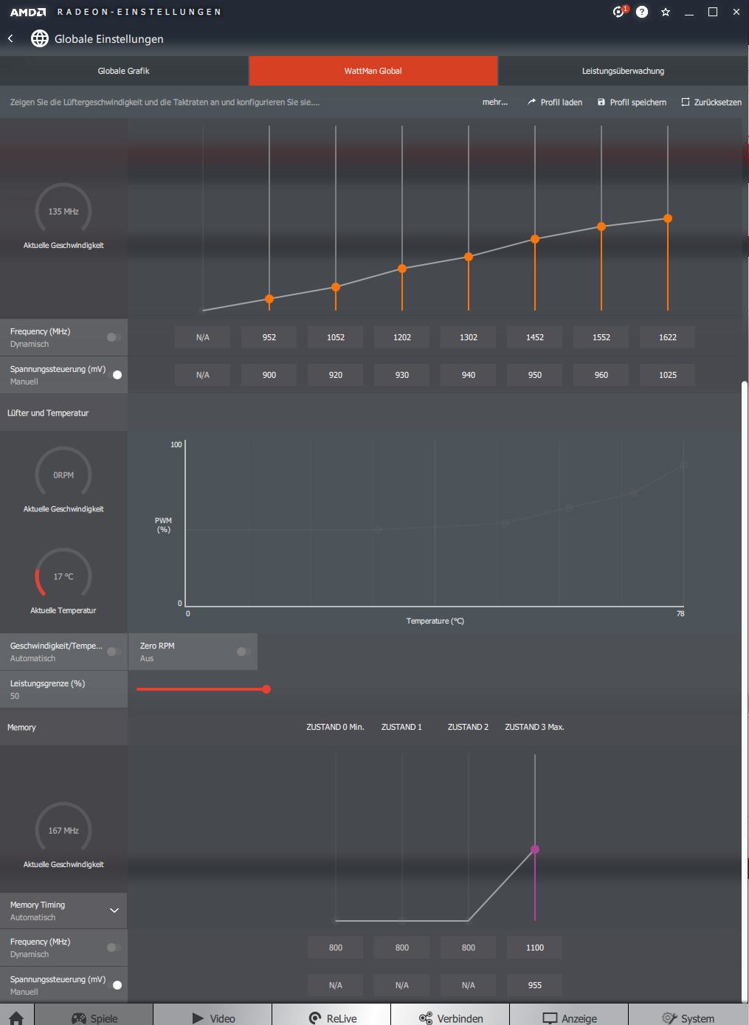Switch to Leistungsüberwachung tab
The image size is (749, 1025).
623,71
